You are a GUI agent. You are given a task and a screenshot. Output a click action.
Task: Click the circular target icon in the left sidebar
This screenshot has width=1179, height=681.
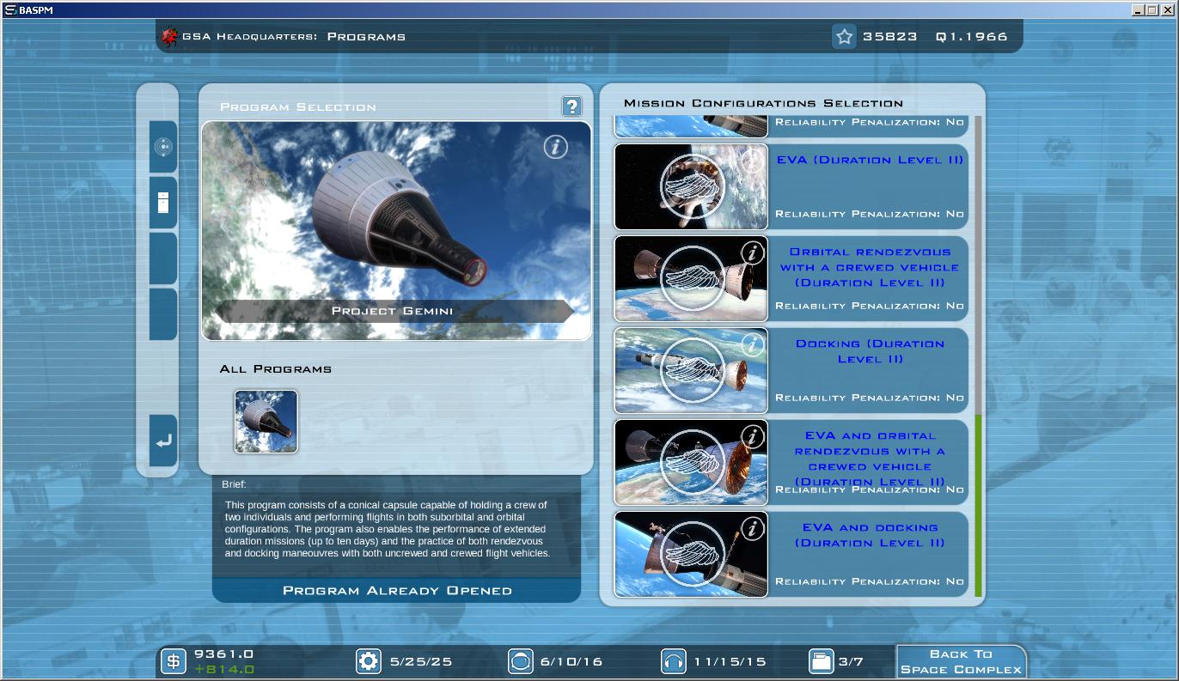(163, 147)
